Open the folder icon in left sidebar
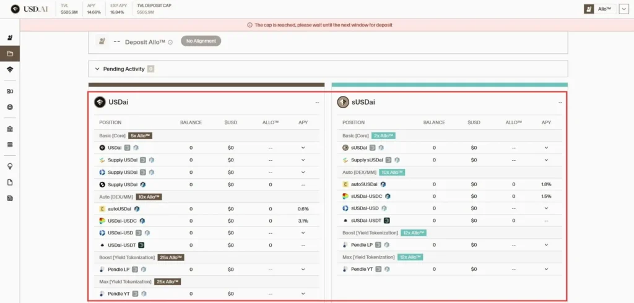Image resolution: width=634 pixels, height=303 pixels. coord(10,54)
